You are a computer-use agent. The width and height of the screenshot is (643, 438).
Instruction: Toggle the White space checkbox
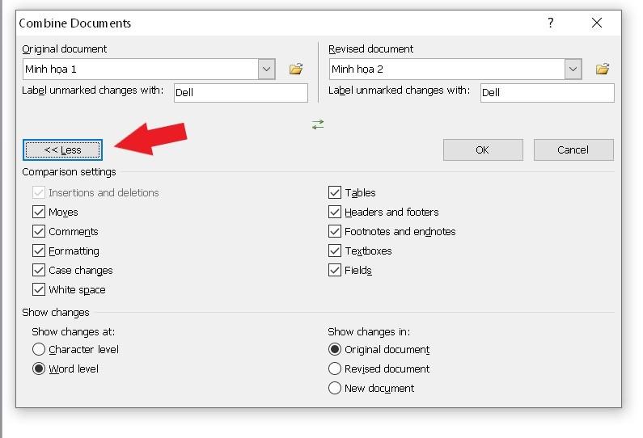click(39, 289)
